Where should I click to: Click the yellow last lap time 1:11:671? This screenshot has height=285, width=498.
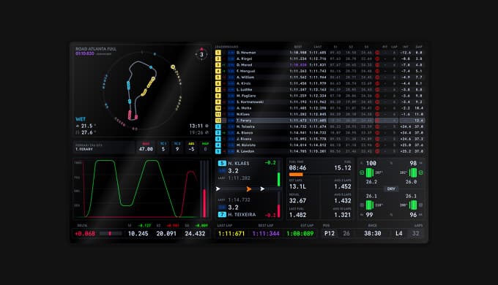coord(231,234)
